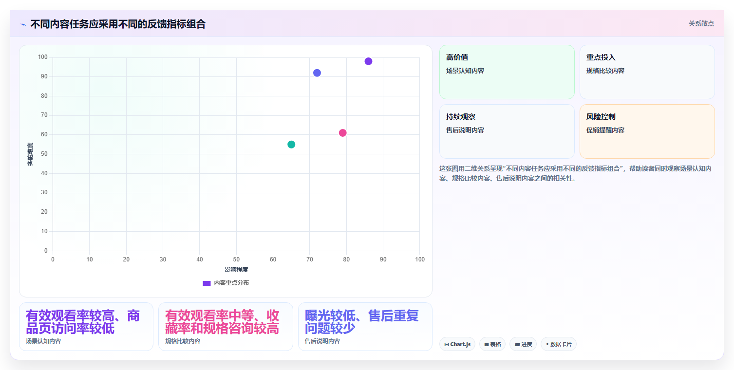Click the 影响程度 x-axis title
Viewport: 734px width, 370px height.
pyautogui.click(x=236, y=270)
